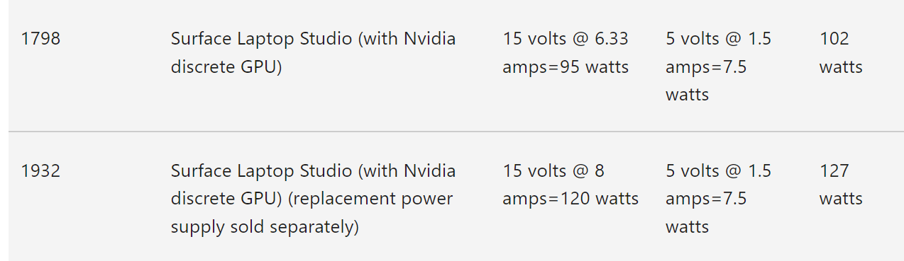
Task: Click 'amps=95 watts' text
Action: pyautogui.click(x=566, y=67)
